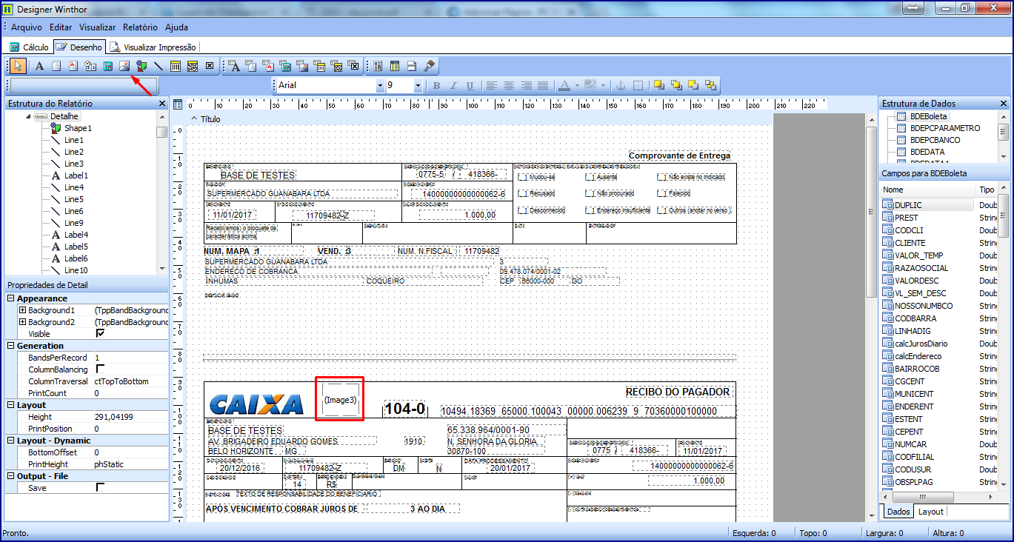Open the Arquivo menu
Screen dimensions: 1014x542
pos(27,27)
